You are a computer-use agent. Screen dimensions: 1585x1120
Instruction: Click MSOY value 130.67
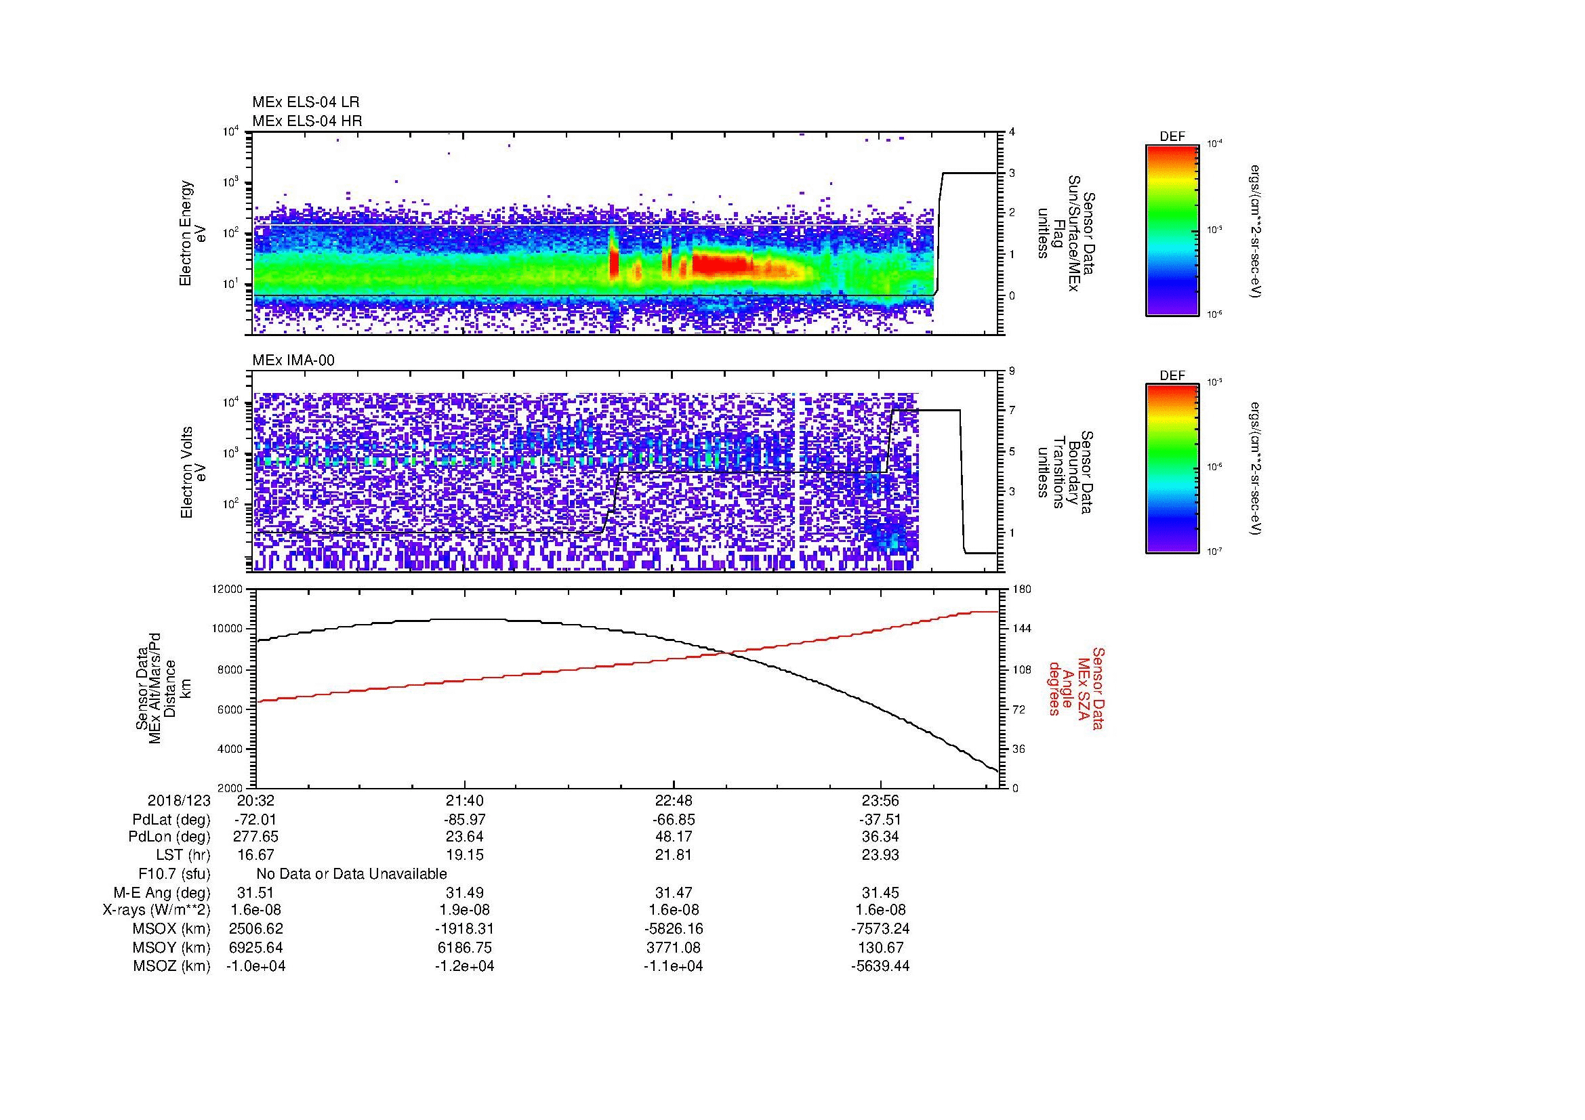pyautogui.click(x=881, y=947)
